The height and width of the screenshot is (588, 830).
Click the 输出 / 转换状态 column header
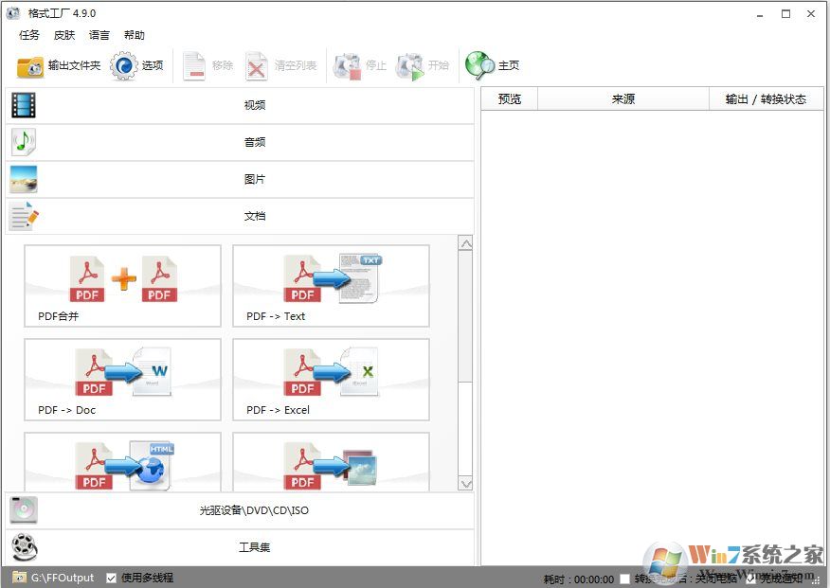point(766,98)
